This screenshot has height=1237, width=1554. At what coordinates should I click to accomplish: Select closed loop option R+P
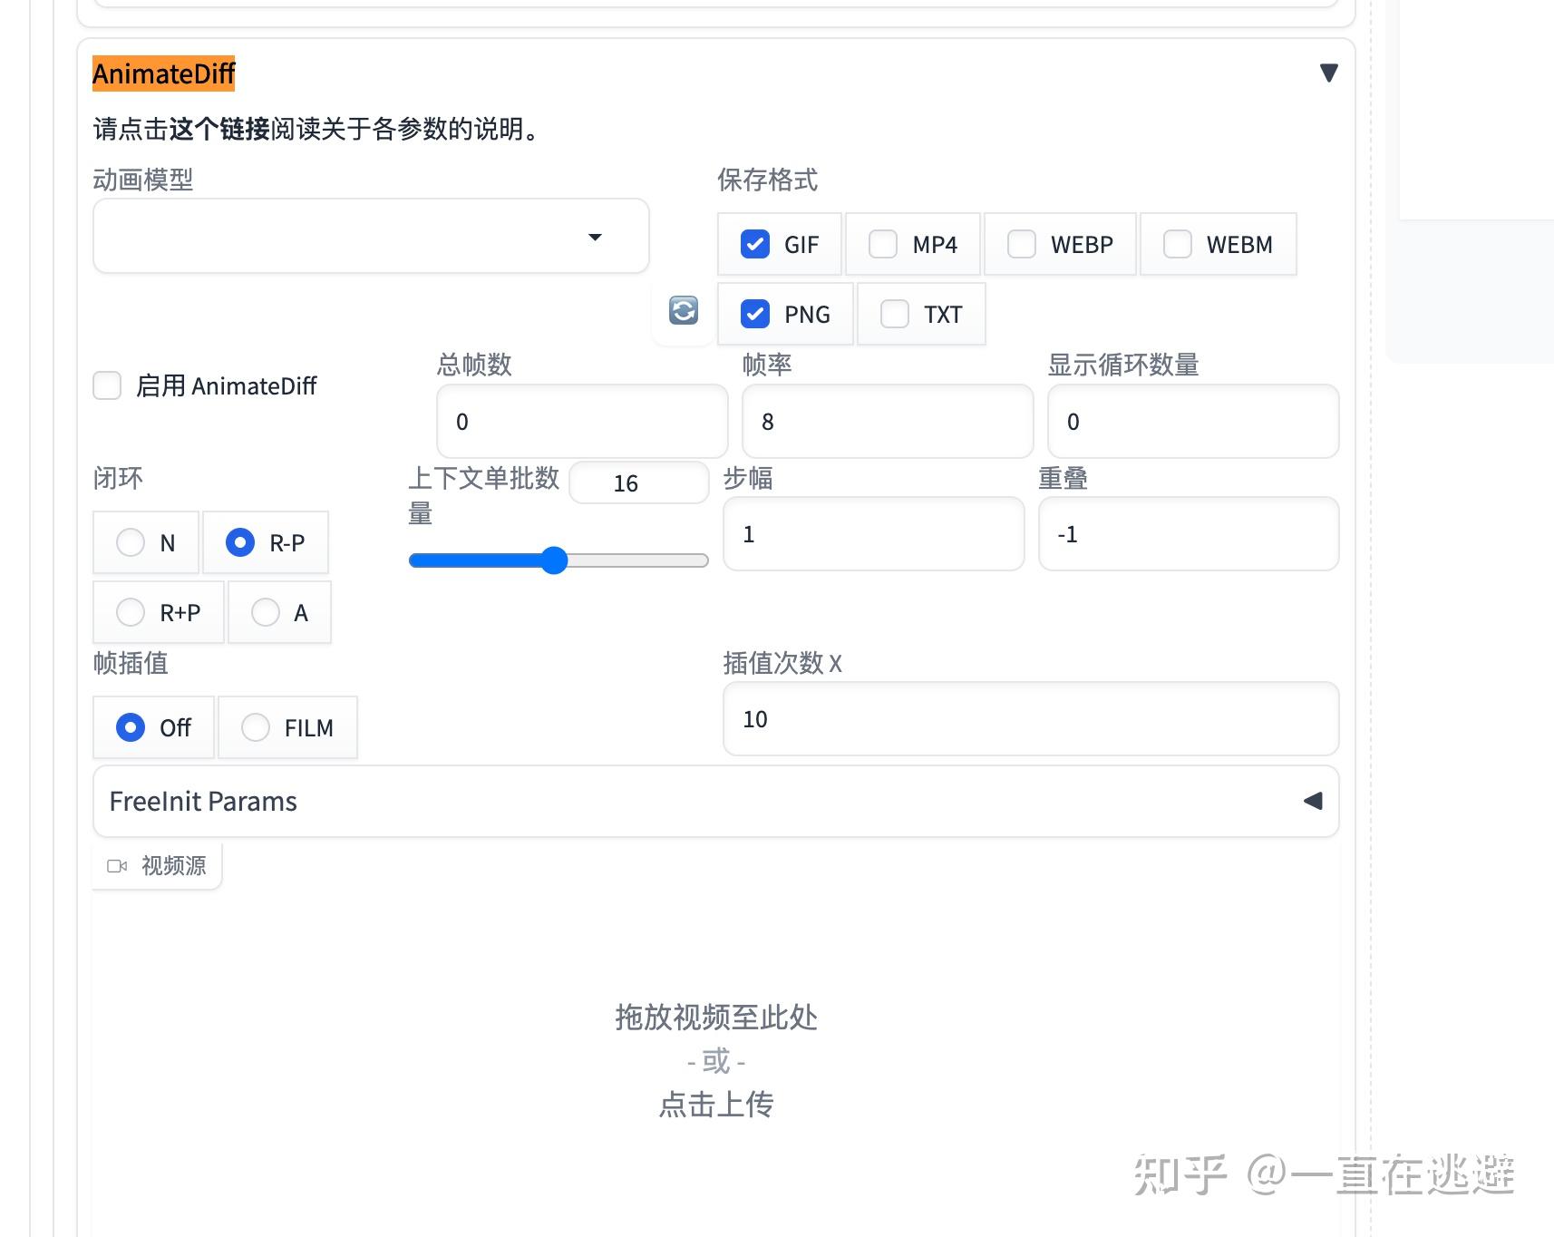[x=131, y=612]
